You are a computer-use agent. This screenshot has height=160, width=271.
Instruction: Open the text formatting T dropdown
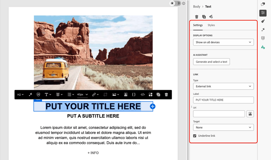(48, 95)
